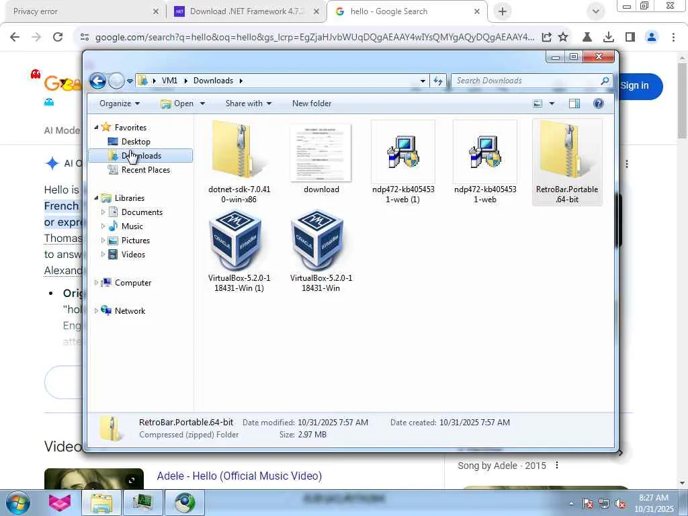
Task: Expand the Videos library
Action: pos(103,255)
